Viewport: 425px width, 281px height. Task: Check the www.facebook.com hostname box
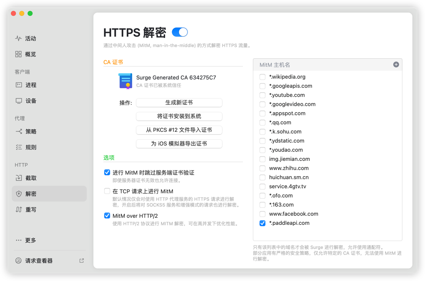point(262,214)
